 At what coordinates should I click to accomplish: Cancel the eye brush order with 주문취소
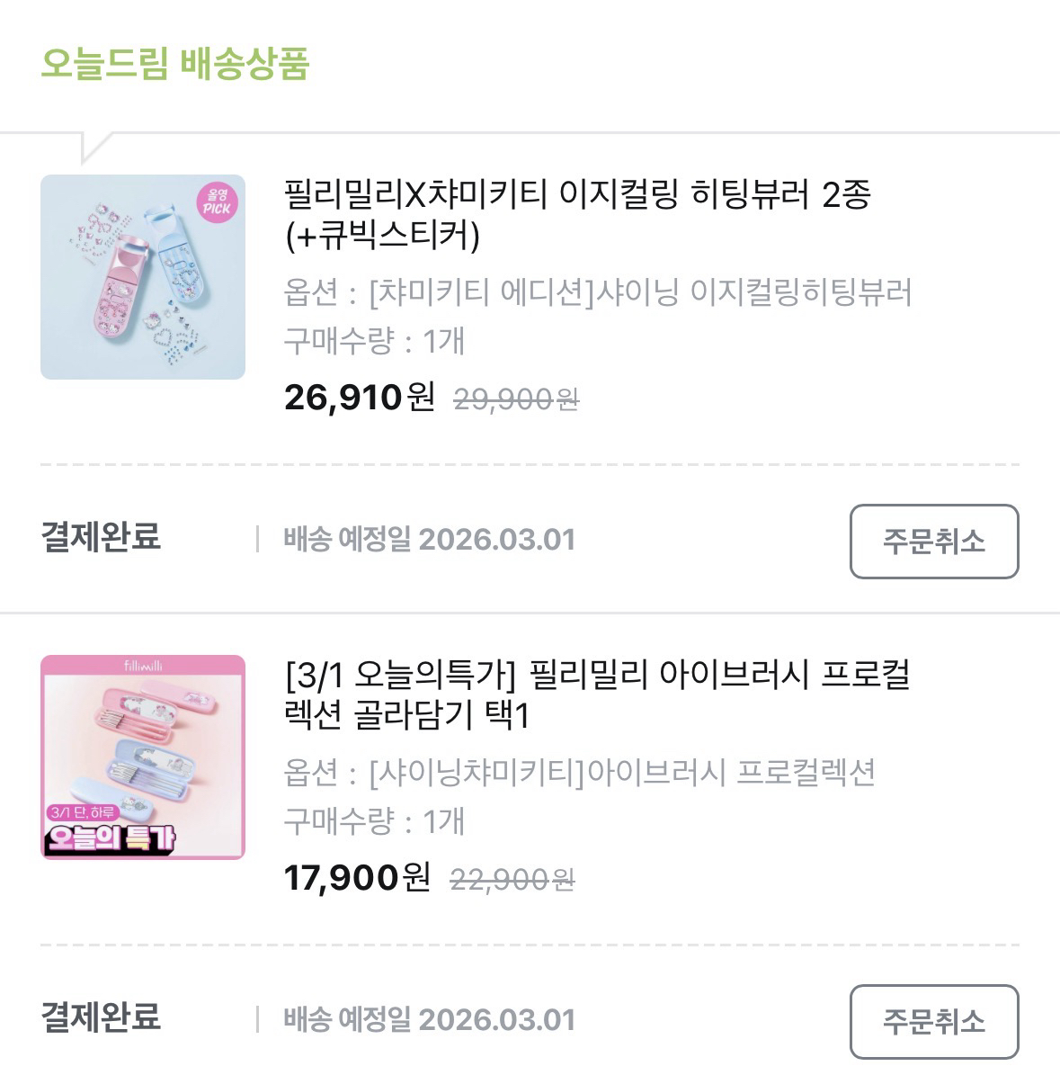tap(933, 1022)
